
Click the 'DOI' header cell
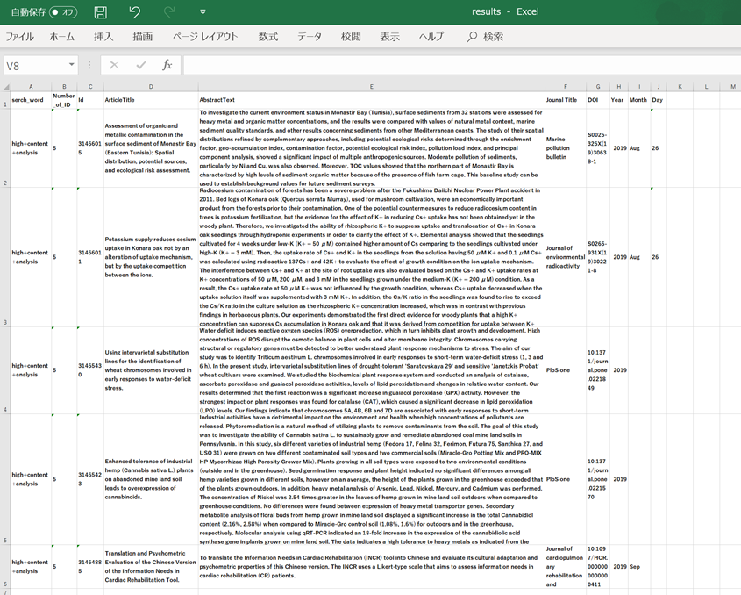[x=598, y=100]
